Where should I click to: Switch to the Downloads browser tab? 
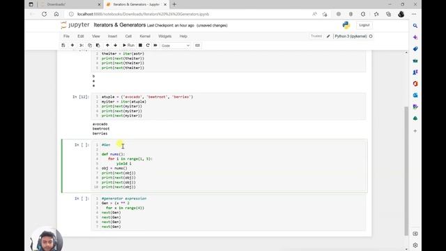70,5
